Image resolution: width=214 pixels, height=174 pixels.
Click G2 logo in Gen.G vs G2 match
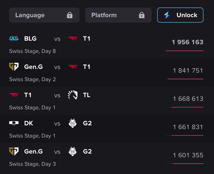tap(73, 152)
